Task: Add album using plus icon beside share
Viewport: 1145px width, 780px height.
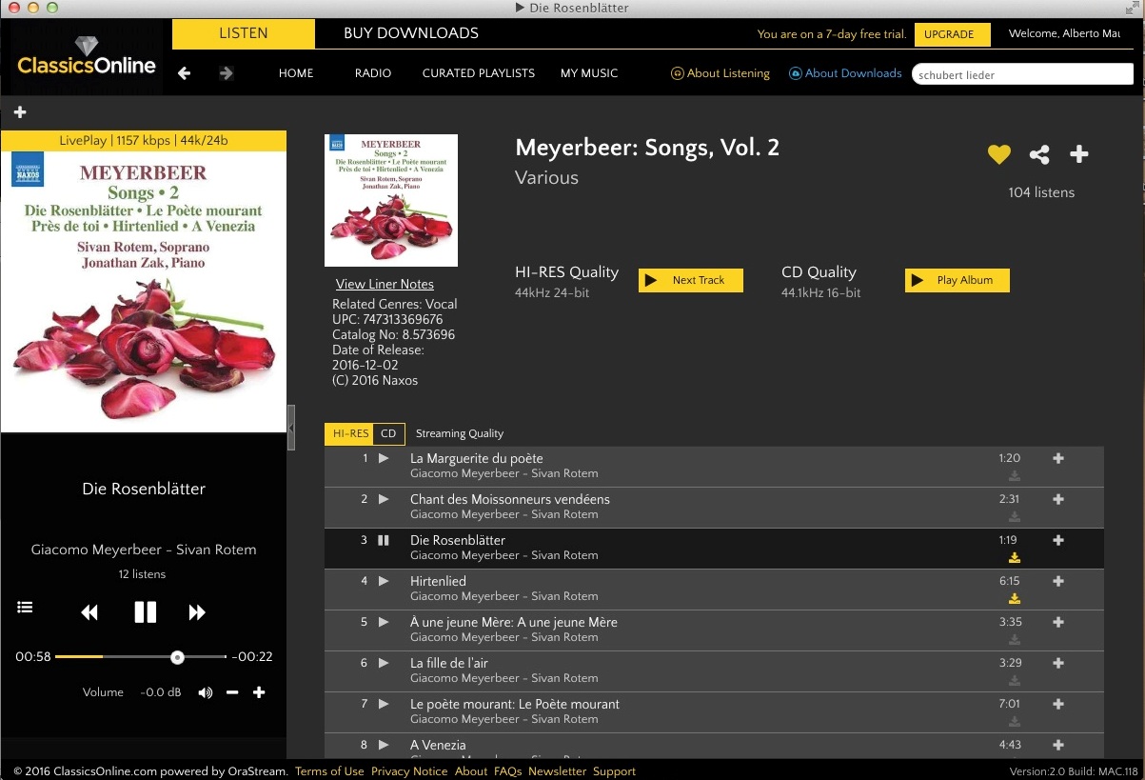Action: [1078, 154]
